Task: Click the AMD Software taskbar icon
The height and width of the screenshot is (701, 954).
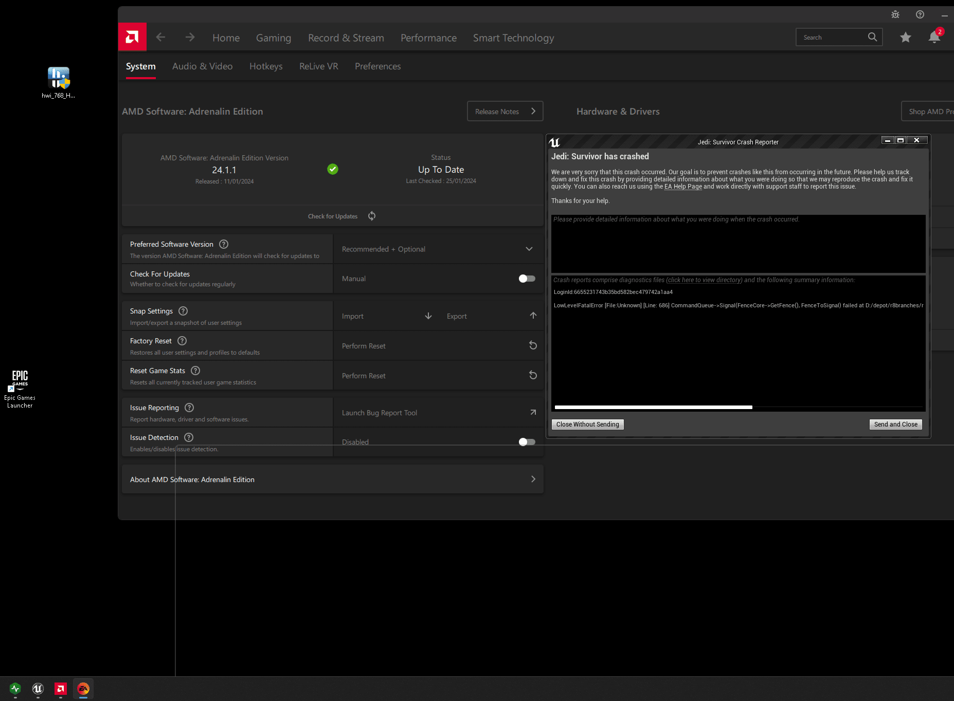Action: point(61,689)
